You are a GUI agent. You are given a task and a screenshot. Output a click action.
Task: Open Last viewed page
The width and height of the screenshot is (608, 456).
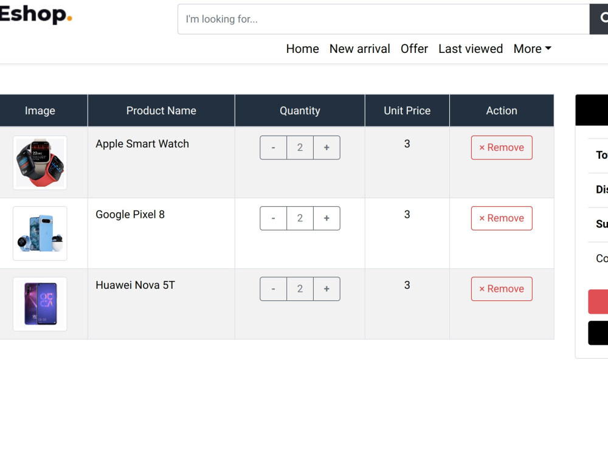coord(471,49)
